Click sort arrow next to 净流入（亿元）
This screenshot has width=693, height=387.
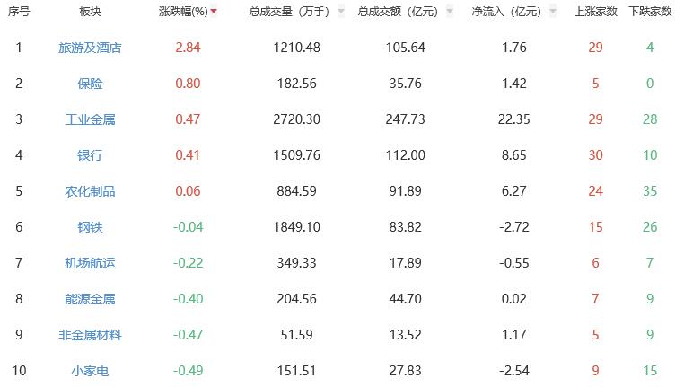[x=550, y=13]
